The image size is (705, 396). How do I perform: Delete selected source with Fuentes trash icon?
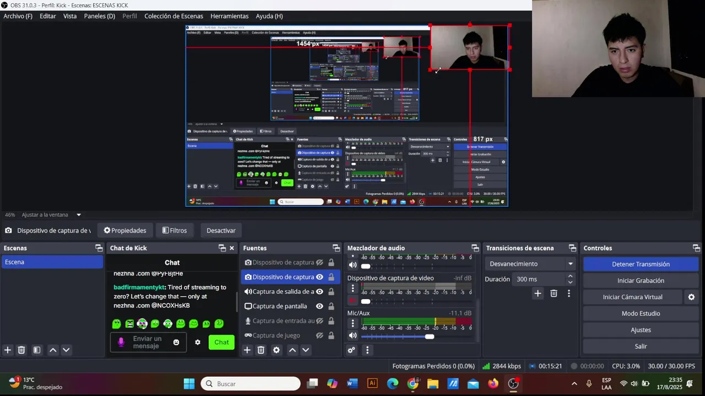[261, 350]
